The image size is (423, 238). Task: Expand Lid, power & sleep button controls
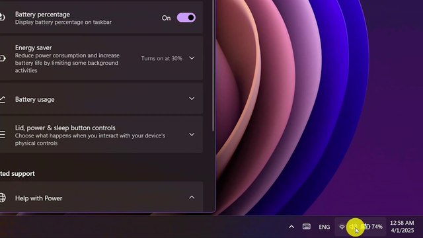pyautogui.click(x=192, y=134)
